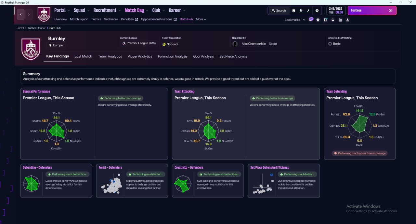416x224 pixels.
Task: Click the Tactics Planner breadcrumb link
Action: click(36, 28)
